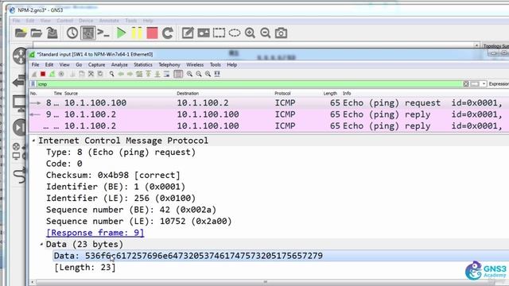509x286 pixels.
Task: Select Checksum: 0x4b98 [correct] line
Action: point(113,175)
